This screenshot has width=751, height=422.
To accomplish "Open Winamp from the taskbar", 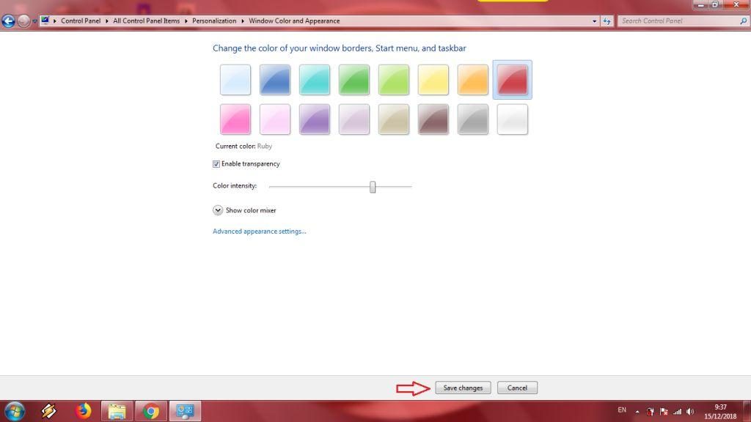I will click(x=48, y=412).
